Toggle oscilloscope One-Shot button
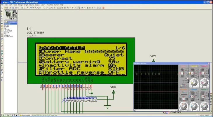Screen dimensions: 213x117 (188, 80)
